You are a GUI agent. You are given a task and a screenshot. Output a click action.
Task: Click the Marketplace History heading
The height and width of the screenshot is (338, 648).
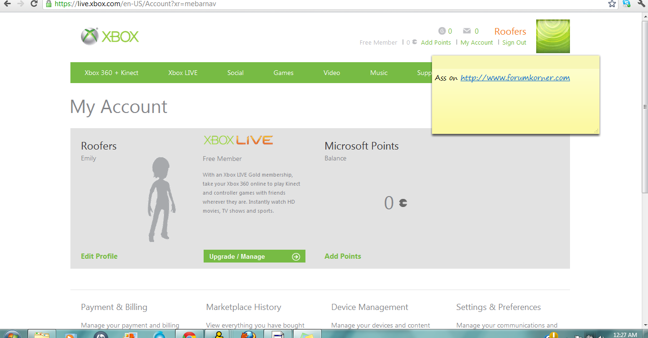(x=244, y=307)
